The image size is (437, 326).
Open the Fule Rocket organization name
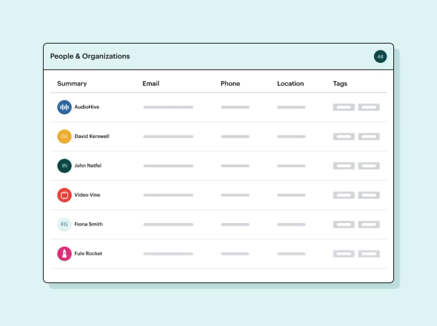(88, 254)
